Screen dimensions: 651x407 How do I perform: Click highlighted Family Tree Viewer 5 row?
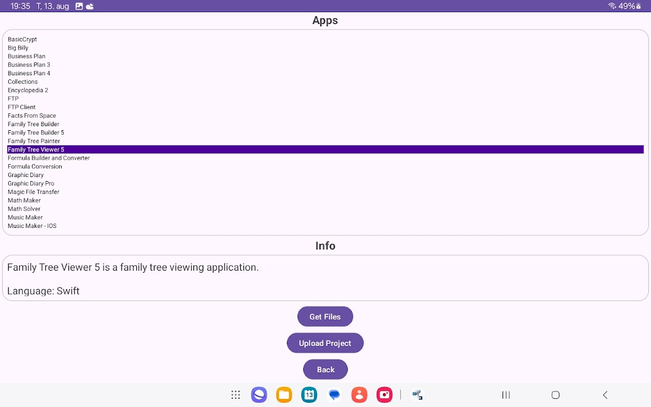[x=325, y=150]
